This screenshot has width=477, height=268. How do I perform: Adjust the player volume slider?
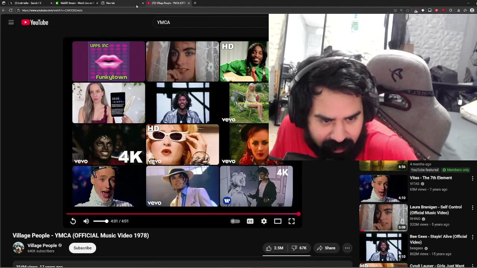pyautogui.click(x=101, y=221)
